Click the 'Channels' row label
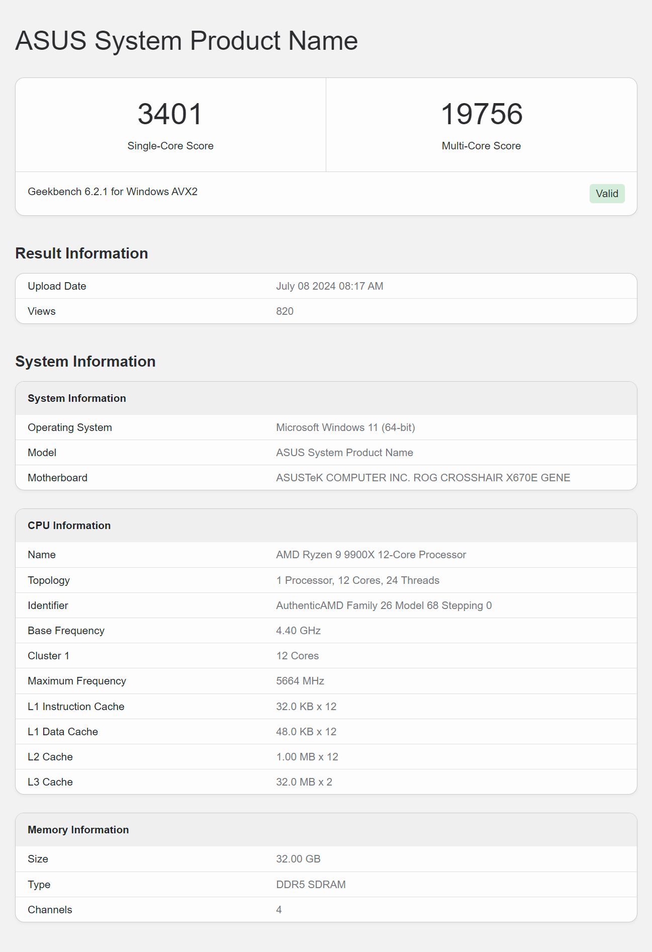652x952 pixels. point(50,910)
